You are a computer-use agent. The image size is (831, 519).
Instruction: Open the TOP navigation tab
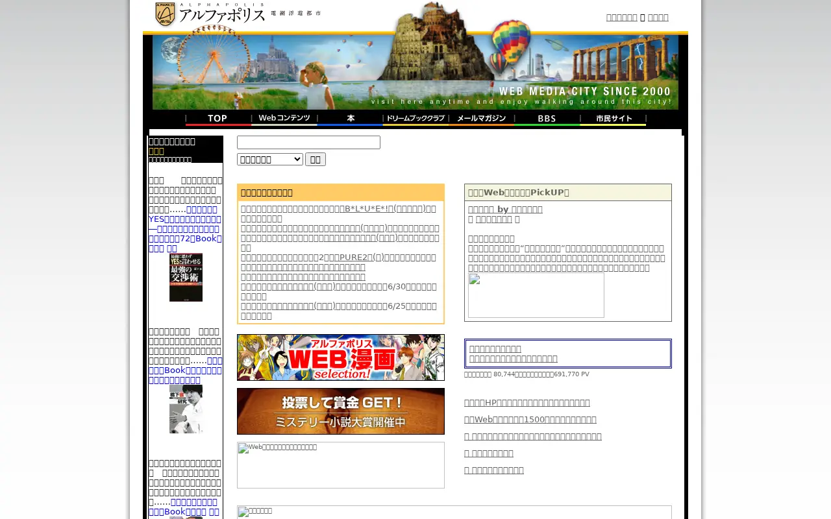218,119
